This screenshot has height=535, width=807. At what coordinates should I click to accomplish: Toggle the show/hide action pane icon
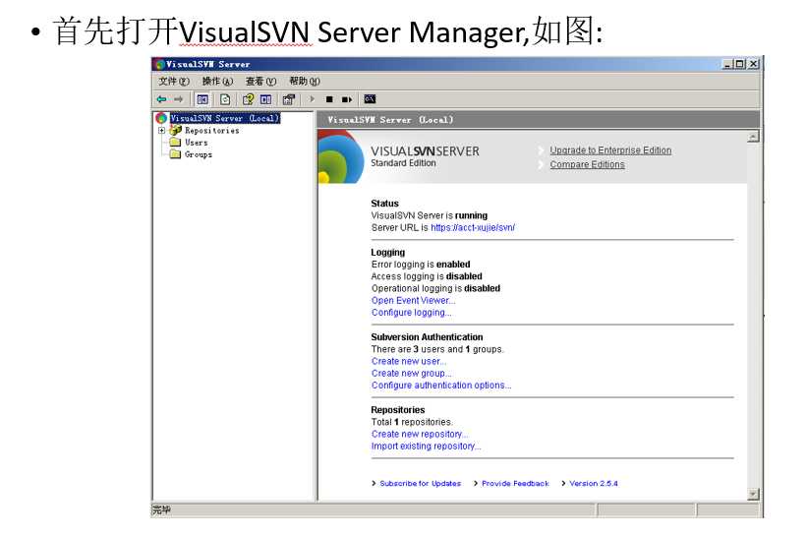coord(265,99)
